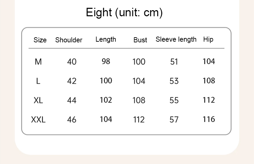Select the M size row label
This screenshot has width=254, height=164.
coord(38,62)
